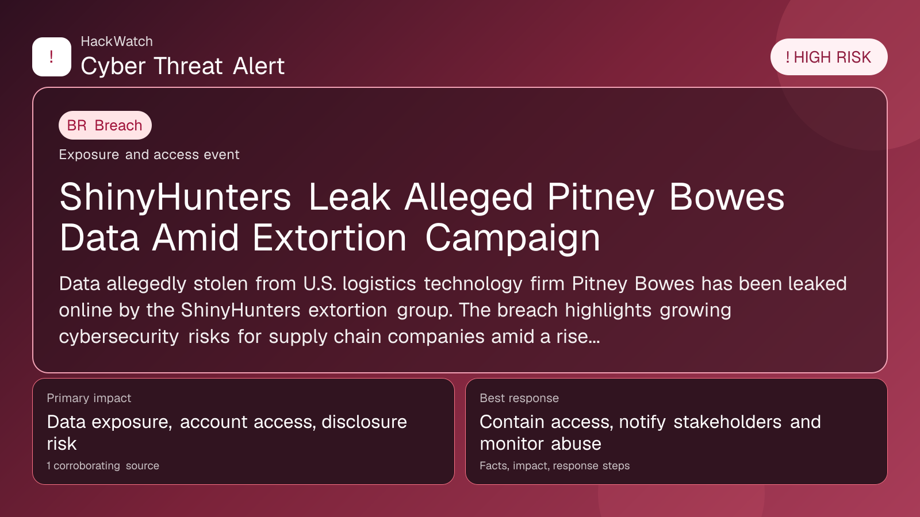
Task: Click the HIGH RISK badge
Action: click(x=829, y=57)
